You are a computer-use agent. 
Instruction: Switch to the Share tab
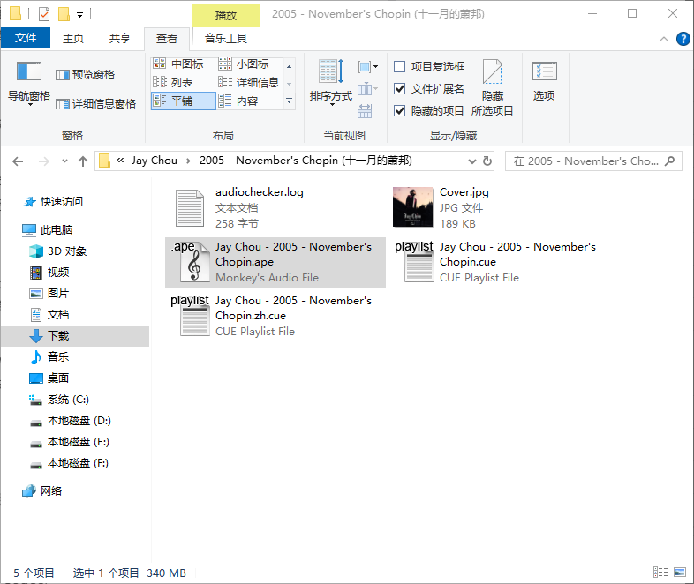pos(120,39)
